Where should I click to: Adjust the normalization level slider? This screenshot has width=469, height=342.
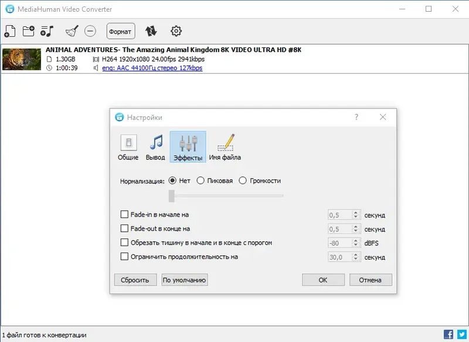[x=172, y=195]
